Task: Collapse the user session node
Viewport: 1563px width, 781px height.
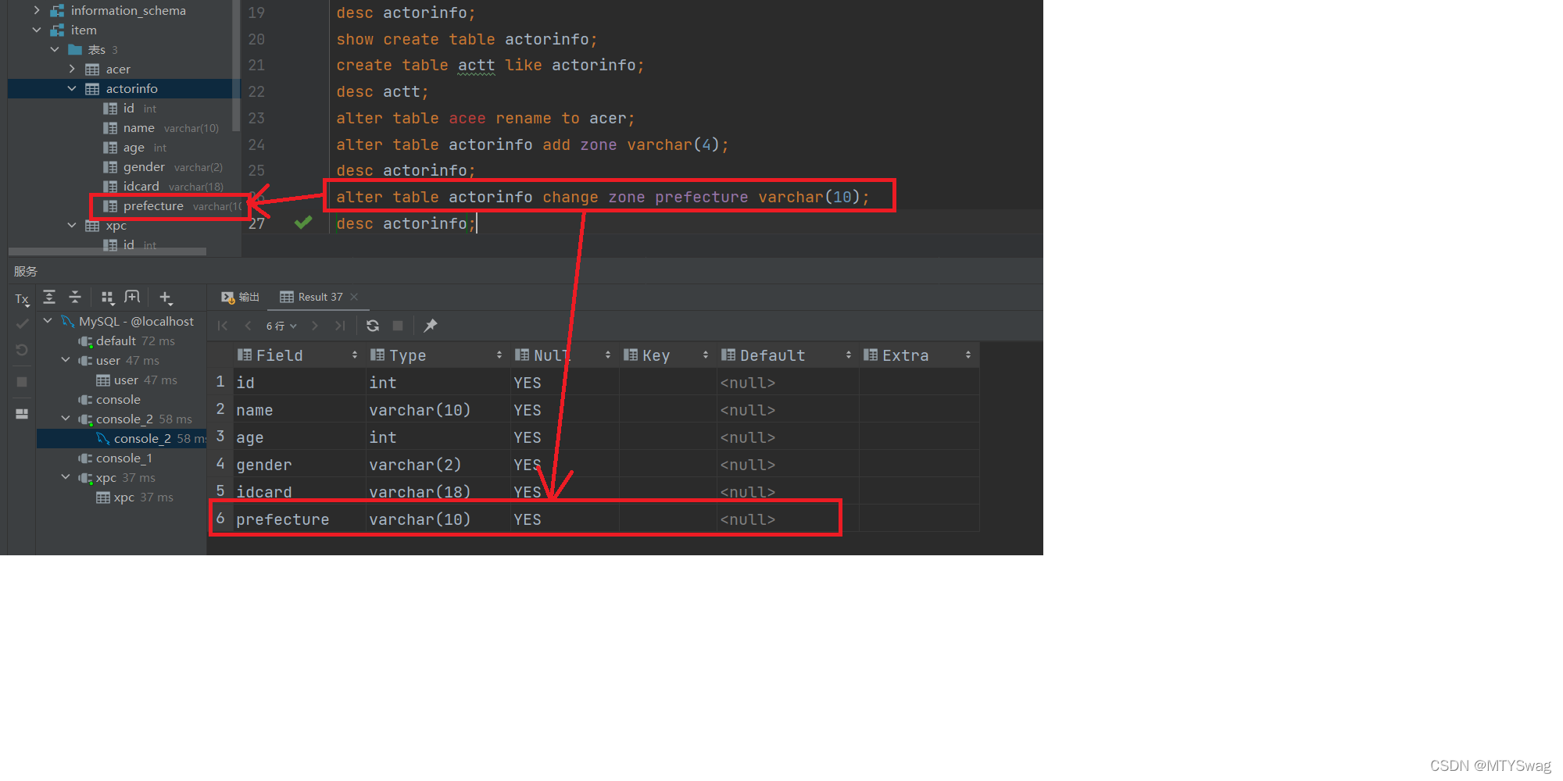Action: 66,360
